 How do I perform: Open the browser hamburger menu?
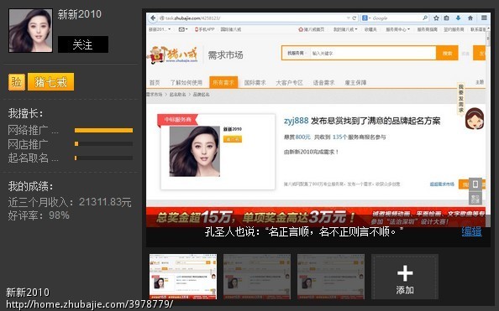pos(484,18)
